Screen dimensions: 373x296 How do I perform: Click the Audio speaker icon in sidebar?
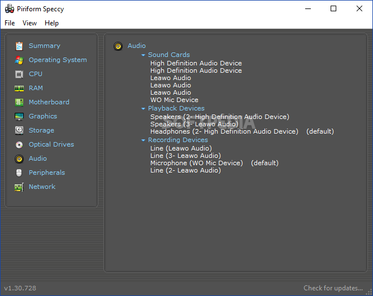(x=19, y=159)
